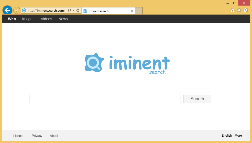Expand the address bar autocomplete dropdown arrow
Viewport: 252px width, 143px height.
tap(73, 11)
